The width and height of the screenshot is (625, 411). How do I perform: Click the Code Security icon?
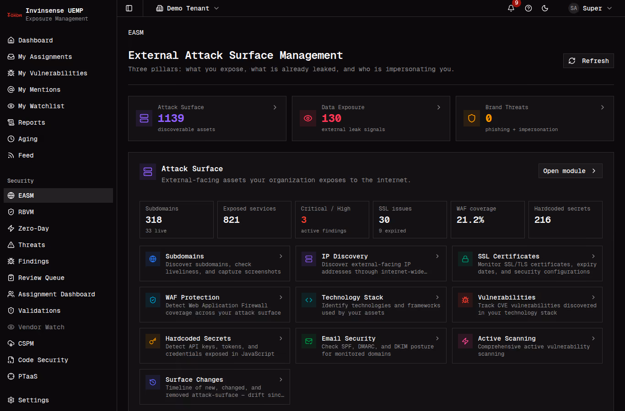(11, 360)
